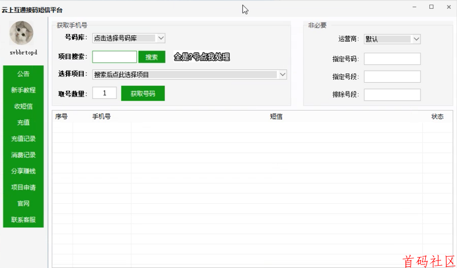Viewport: 457px width, 268px height.
Task: Close the 云上互通接码短信平台 window
Action: tap(449, 7)
